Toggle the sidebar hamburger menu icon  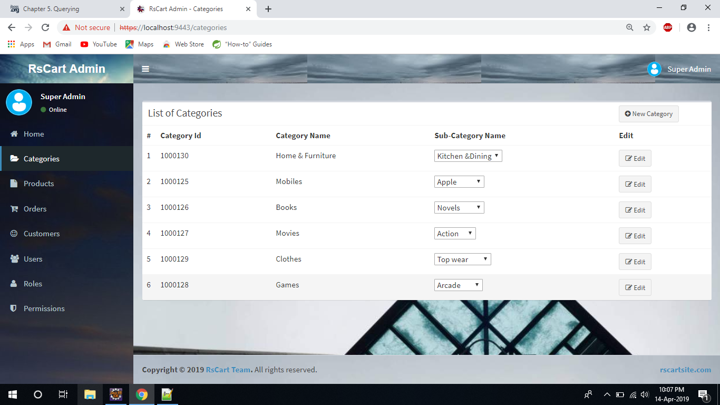[145, 69]
